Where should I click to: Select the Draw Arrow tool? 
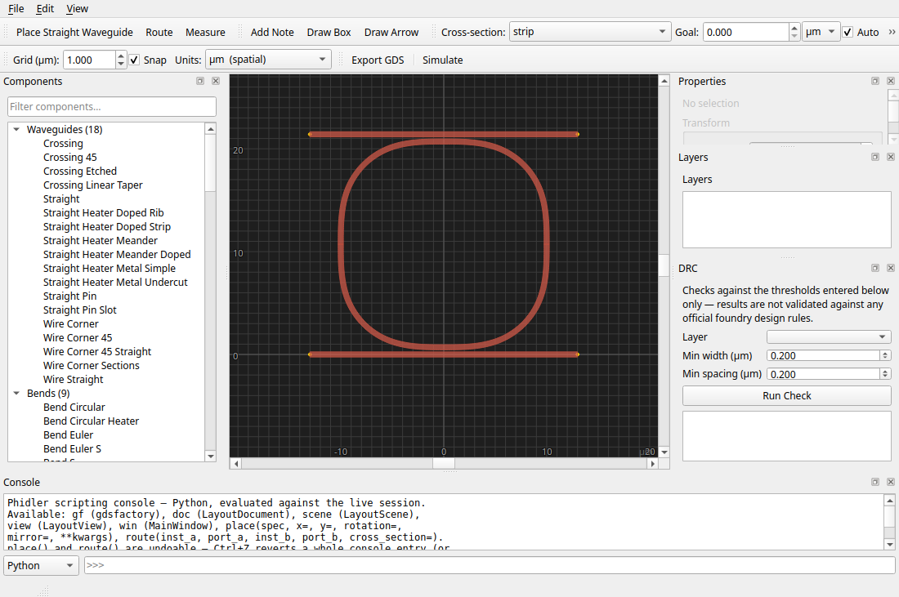pyautogui.click(x=391, y=32)
